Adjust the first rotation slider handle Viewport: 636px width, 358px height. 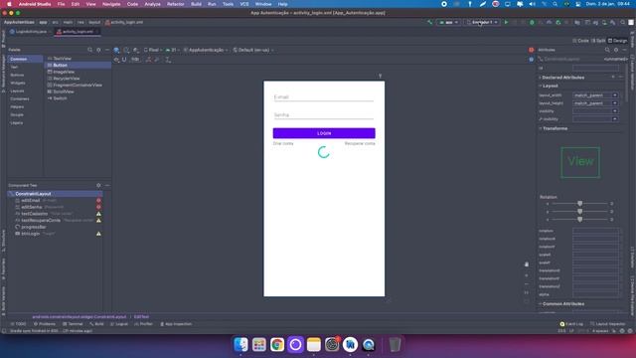pyautogui.click(x=579, y=203)
